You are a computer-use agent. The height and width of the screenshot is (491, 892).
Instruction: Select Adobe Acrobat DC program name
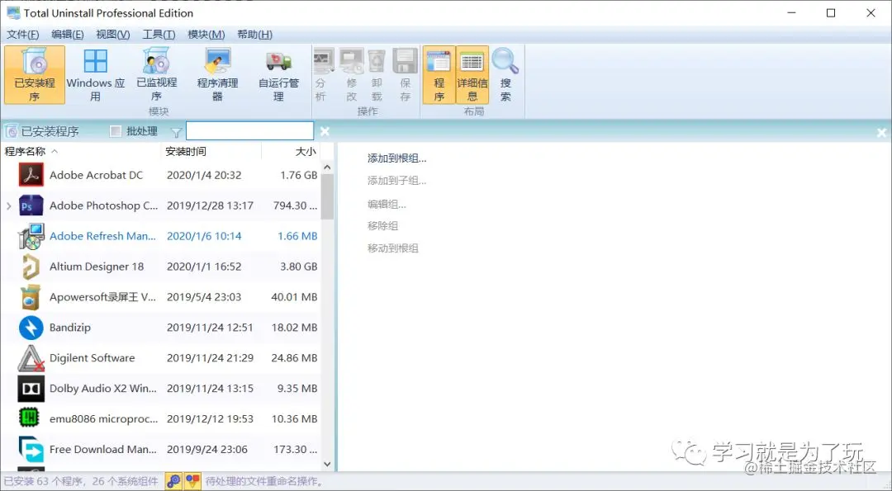96,175
